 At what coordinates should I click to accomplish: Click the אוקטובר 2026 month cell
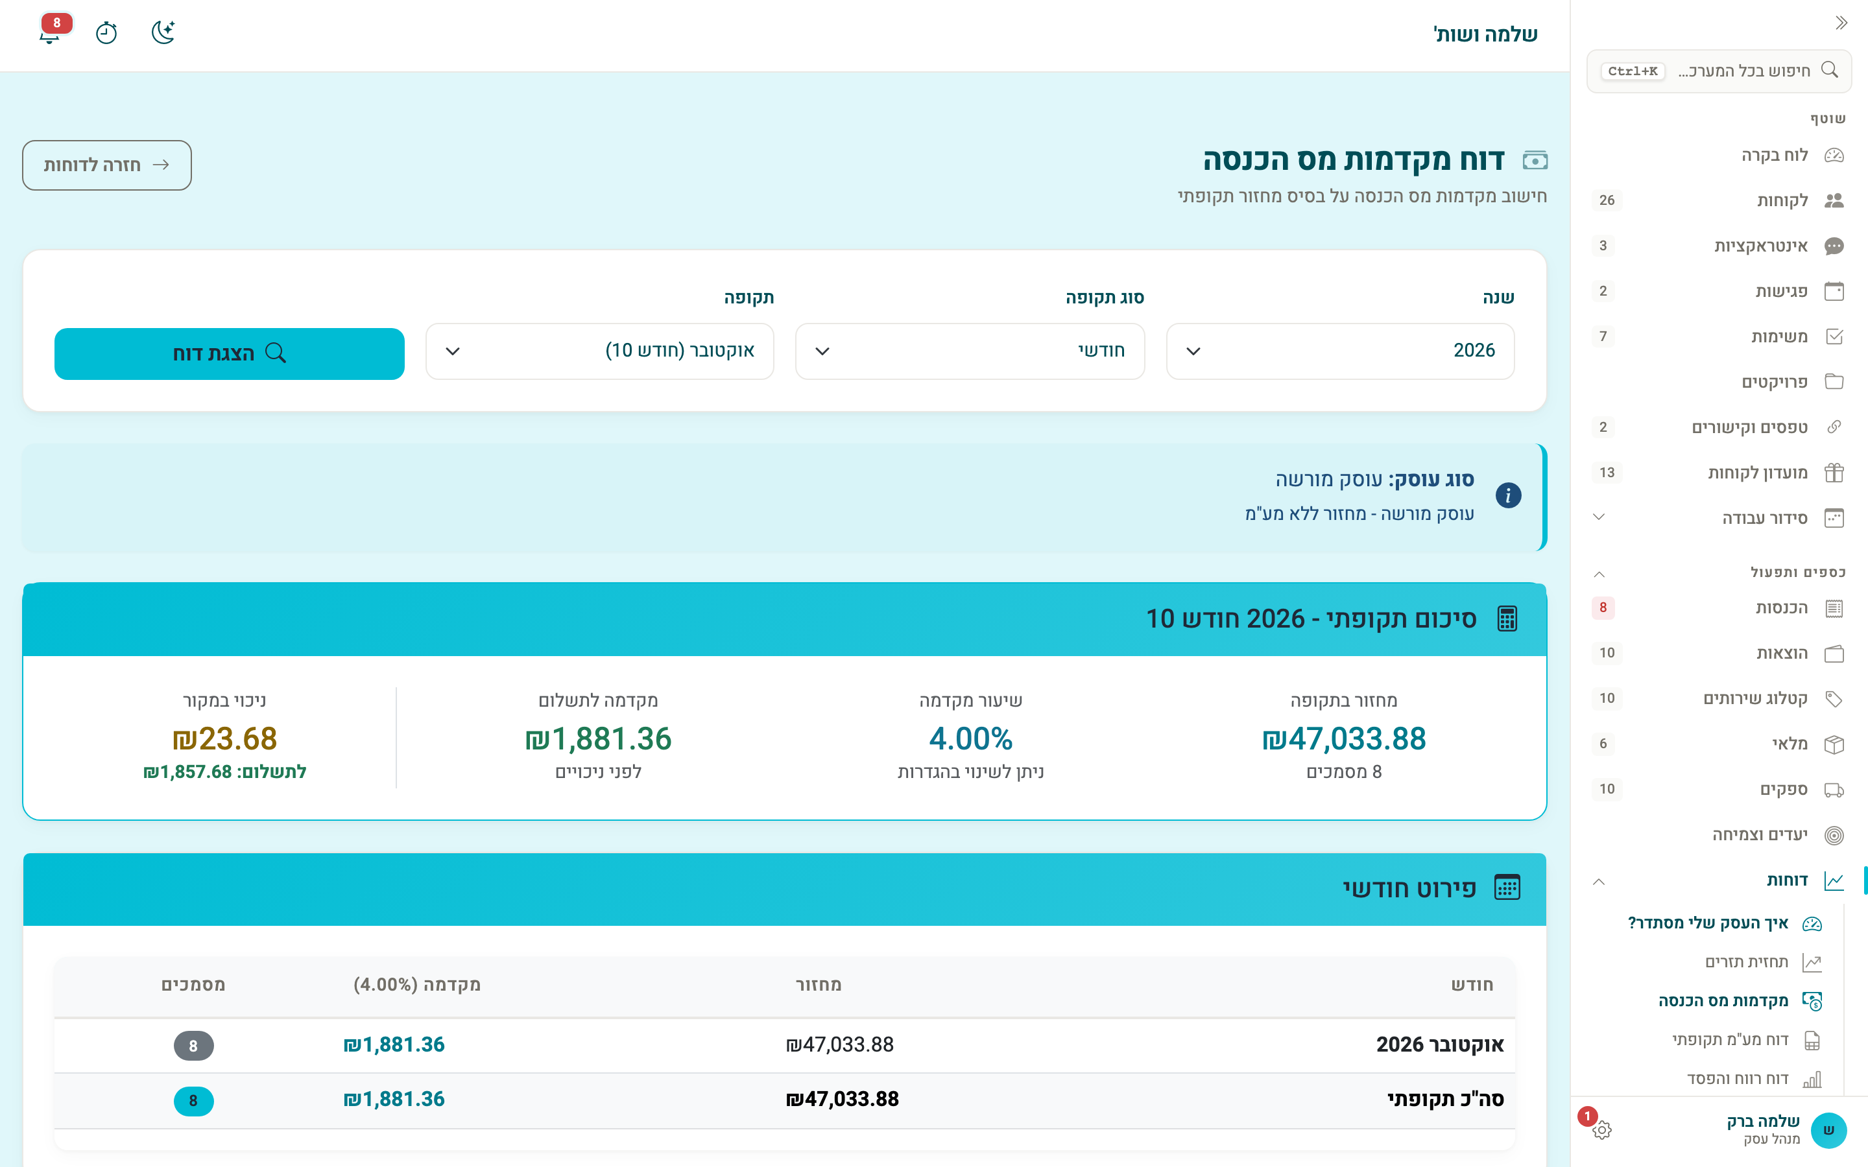click(x=1440, y=1045)
